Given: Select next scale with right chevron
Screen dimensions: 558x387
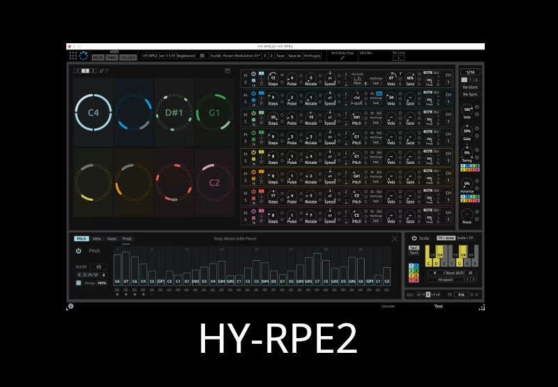Looking at the screenshot, I should pos(474,280).
